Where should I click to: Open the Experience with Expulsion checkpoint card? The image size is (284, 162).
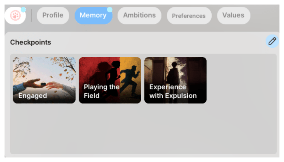pyautogui.click(x=175, y=80)
